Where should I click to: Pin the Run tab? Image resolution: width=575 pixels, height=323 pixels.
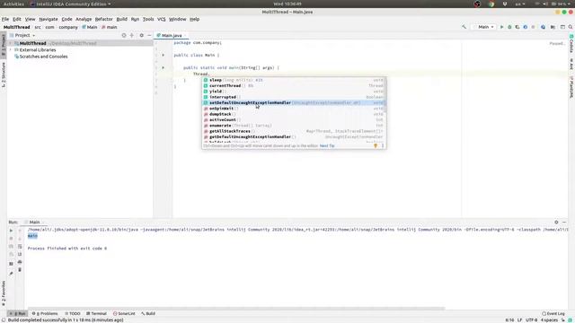point(11,274)
